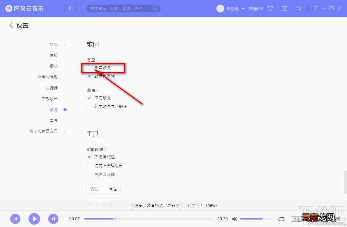This screenshot has width=347, height=227.
Task: Click the volume slider
Action: [256, 219]
